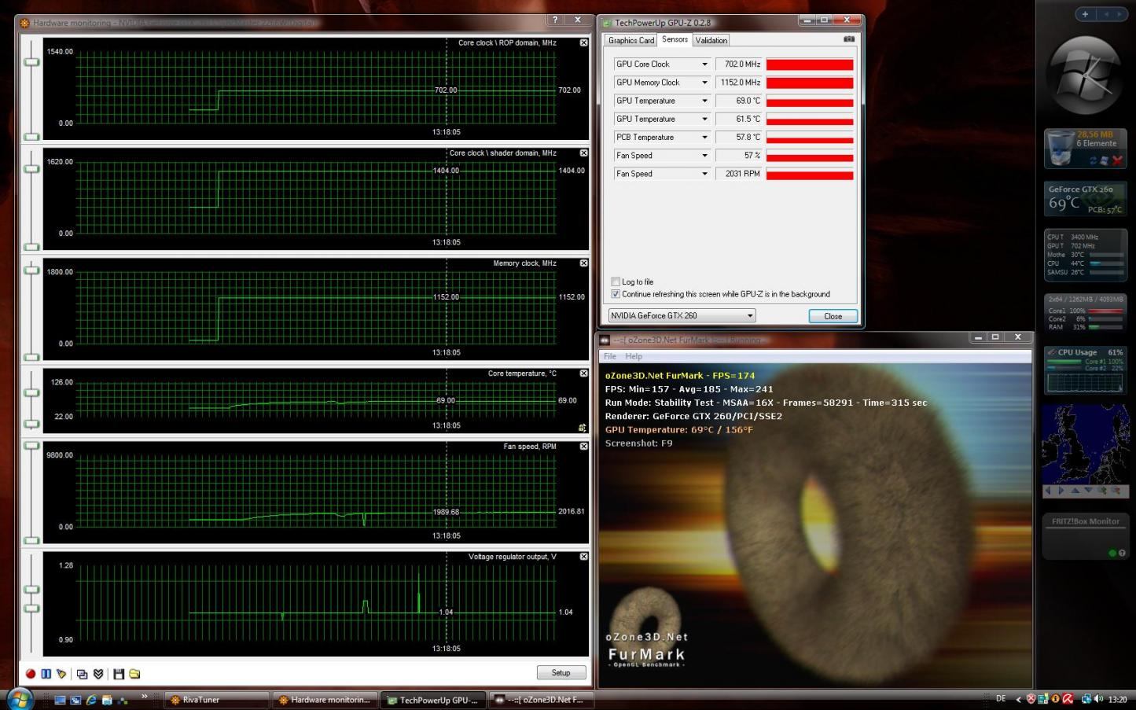Screen dimensions: 1136x710
Task: Click the CPU Usage gadget in sidebar
Action: 1085,370
